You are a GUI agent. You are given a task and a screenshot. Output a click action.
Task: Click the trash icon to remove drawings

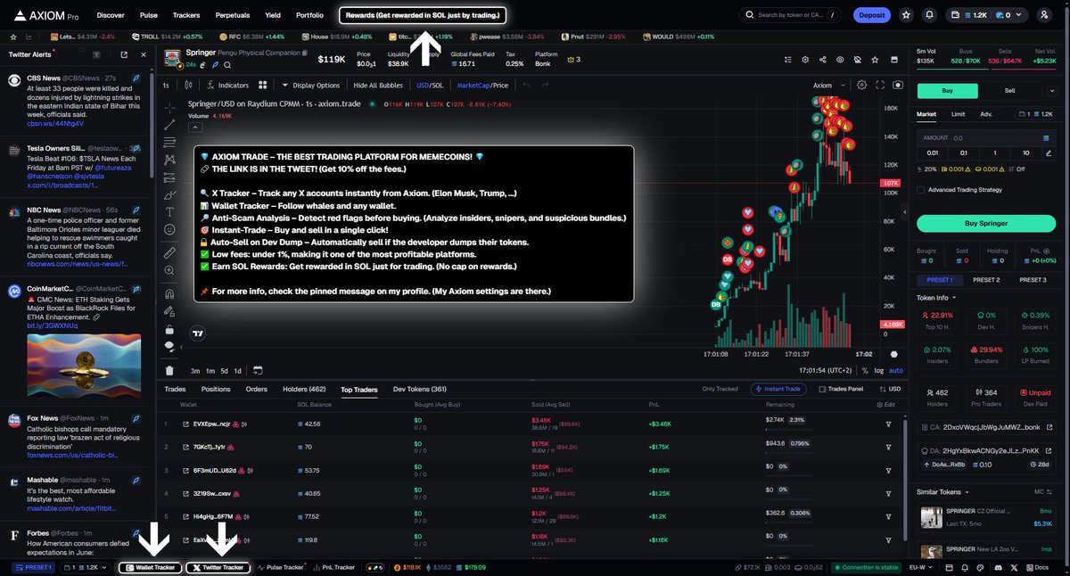pos(169,370)
